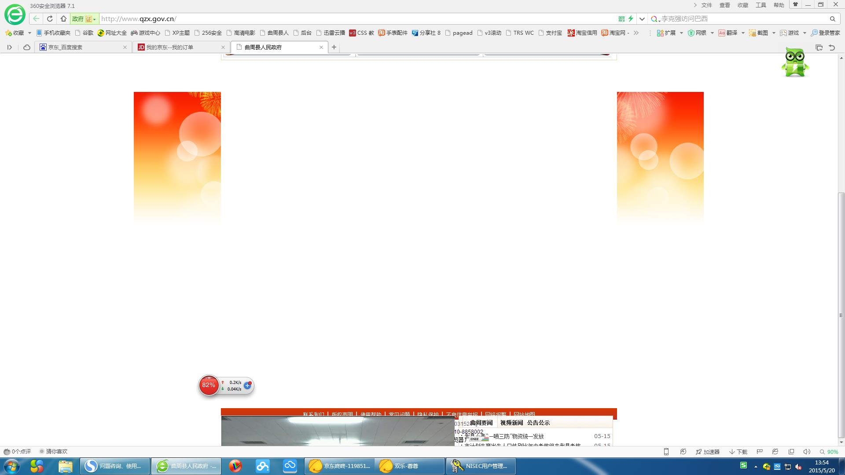Viewport: 845px width, 475px height.
Task: Click the browser back arrow button
Action: [x=36, y=19]
